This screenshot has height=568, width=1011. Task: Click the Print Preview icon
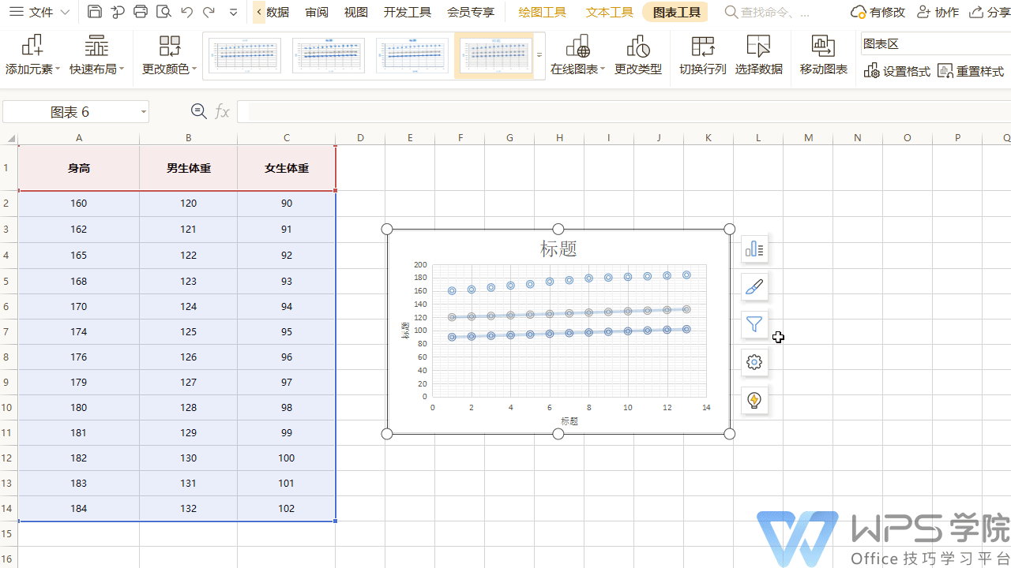(163, 12)
